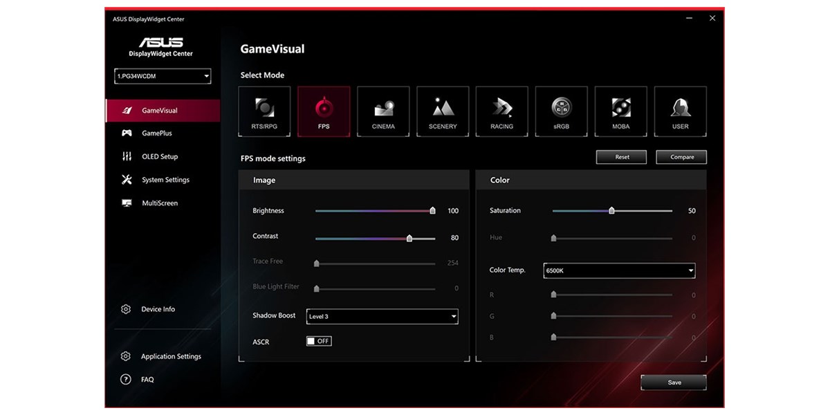Image resolution: width=830 pixels, height=415 pixels.
Task: Click the Save button
Action: [674, 382]
